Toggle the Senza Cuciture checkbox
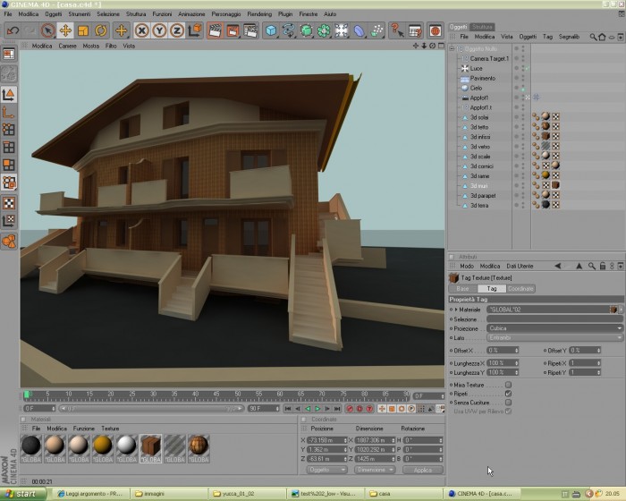This screenshot has width=626, height=501. pyautogui.click(x=508, y=403)
